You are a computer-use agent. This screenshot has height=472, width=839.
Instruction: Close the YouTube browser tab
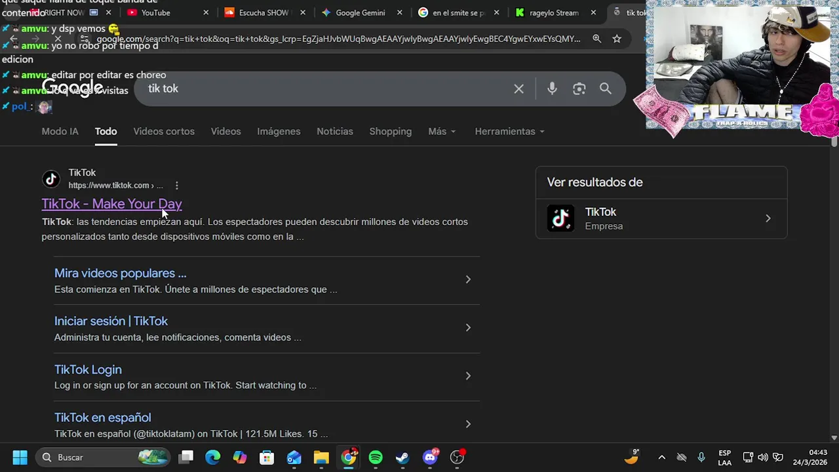pyautogui.click(x=206, y=12)
